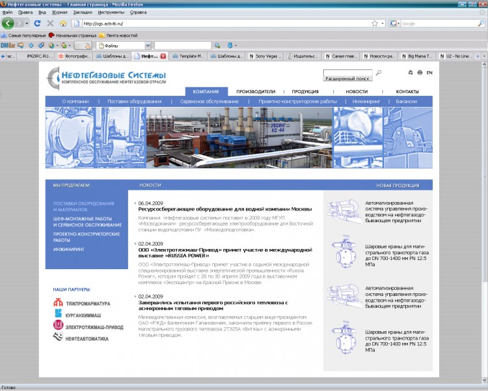Close the active Нефт... tab

coord(163,57)
